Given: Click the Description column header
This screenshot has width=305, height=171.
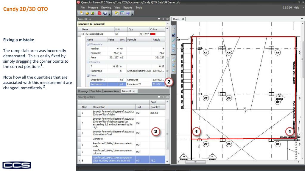Looking at the screenshot, I should 113,107.
